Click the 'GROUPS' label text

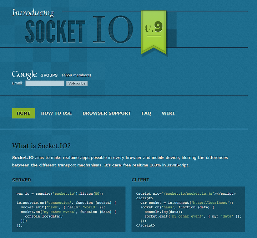[x=49, y=75]
